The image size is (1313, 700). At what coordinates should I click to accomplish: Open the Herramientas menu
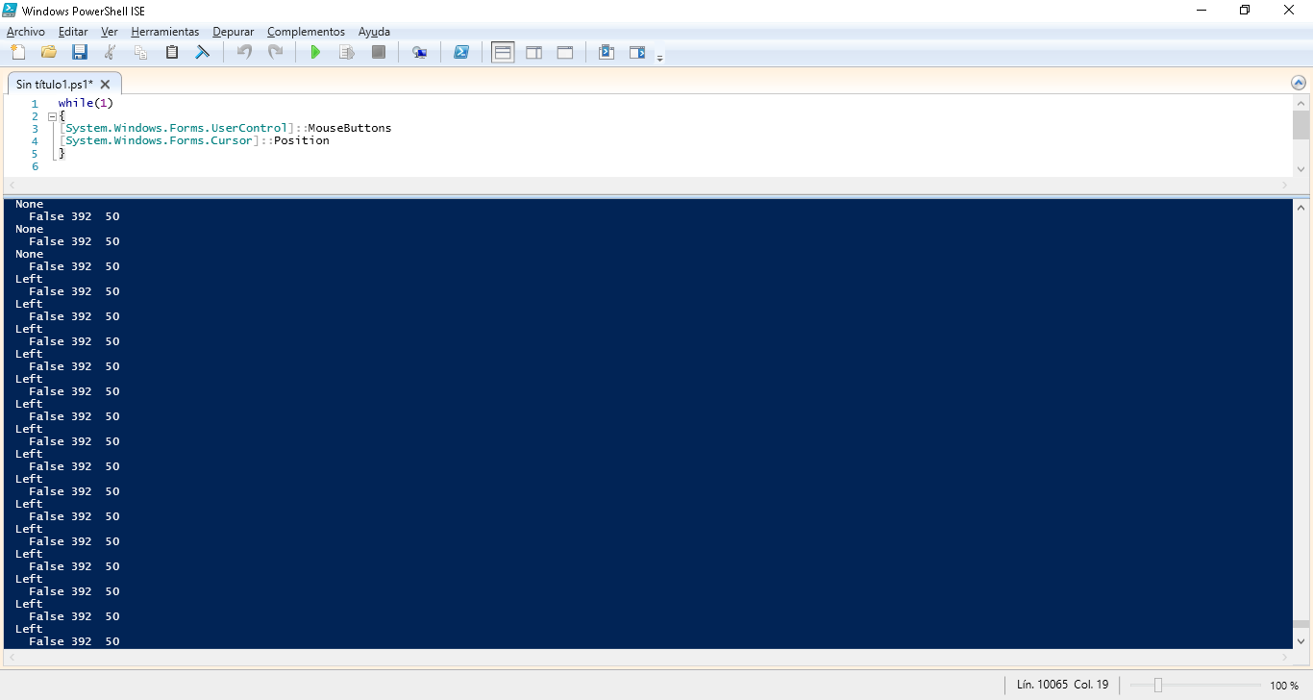tap(165, 32)
